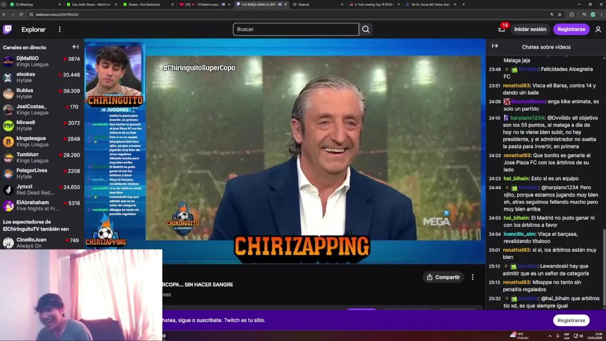Viewport: 606px width, 341px height.
Task: Open the notifications inbox with 19 badge
Action: point(502,29)
